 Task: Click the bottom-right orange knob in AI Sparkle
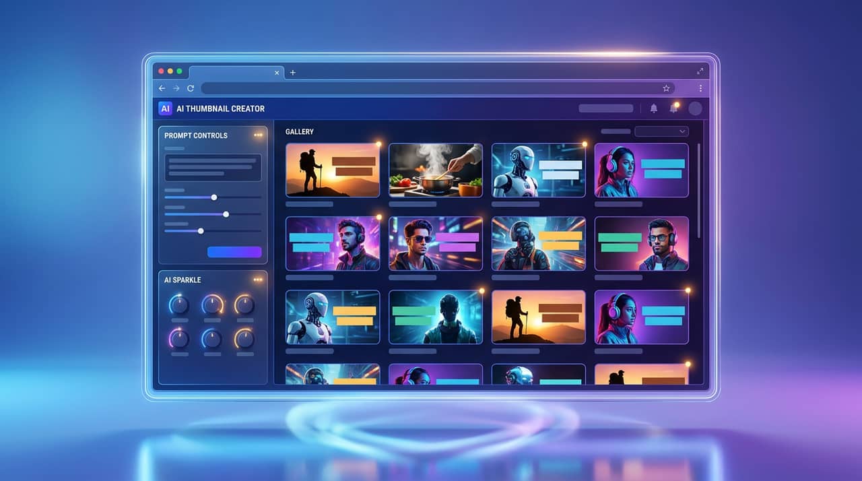point(244,338)
